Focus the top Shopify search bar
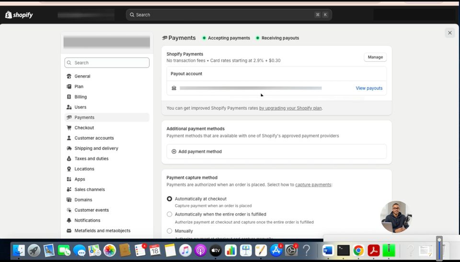460x262 pixels. point(229,15)
